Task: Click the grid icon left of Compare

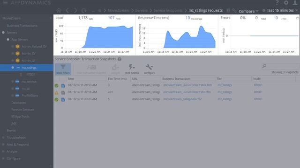Action: (x=228, y=10)
